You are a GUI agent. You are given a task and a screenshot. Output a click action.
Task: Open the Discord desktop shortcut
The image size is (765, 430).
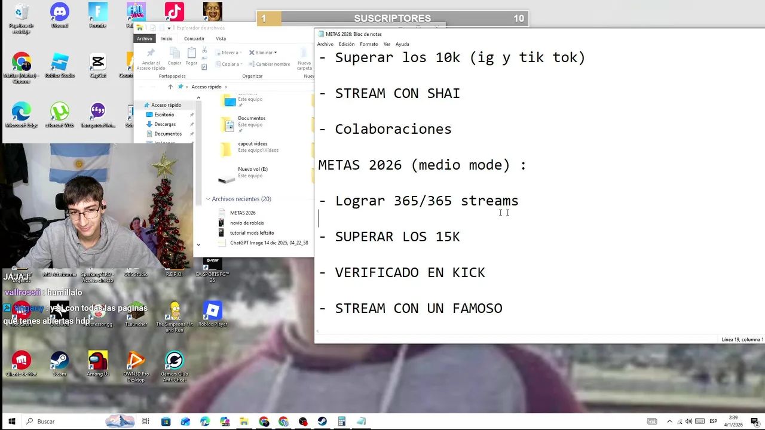coord(59,16)
